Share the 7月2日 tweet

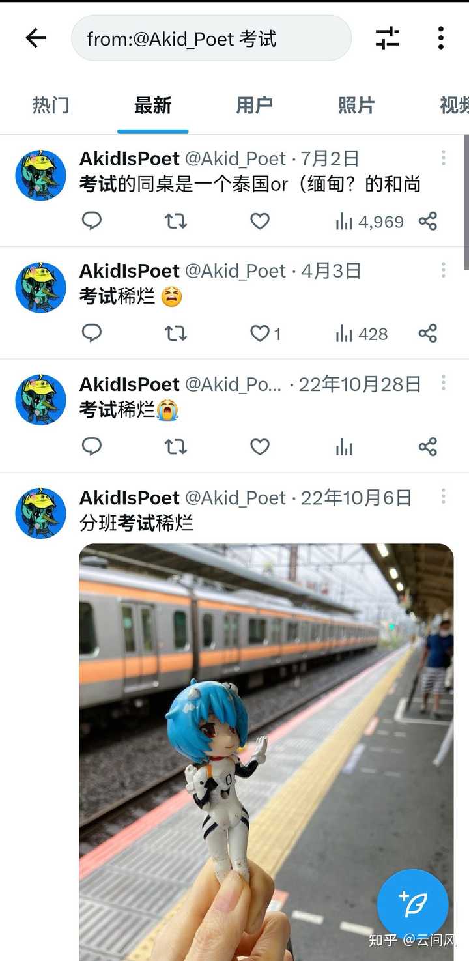coord(428,222)
